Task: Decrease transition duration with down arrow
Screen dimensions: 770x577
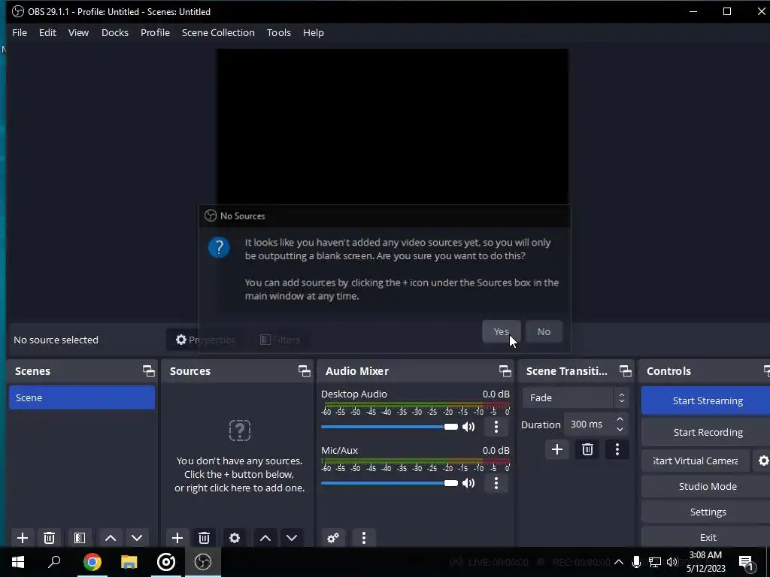Action: [620, 429]
